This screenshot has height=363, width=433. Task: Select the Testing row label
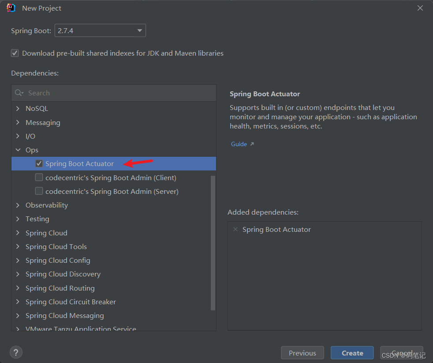[x=37, y=219]
